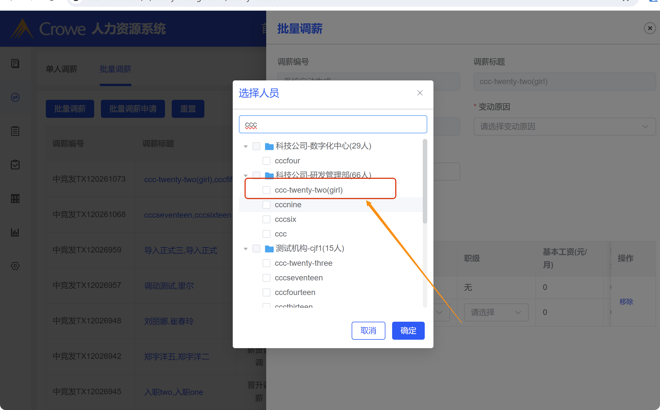The height and width of the screenshot is (410, 660).
Task: Open the clipboard checklist sidebar icon
Action: point(15,165)
